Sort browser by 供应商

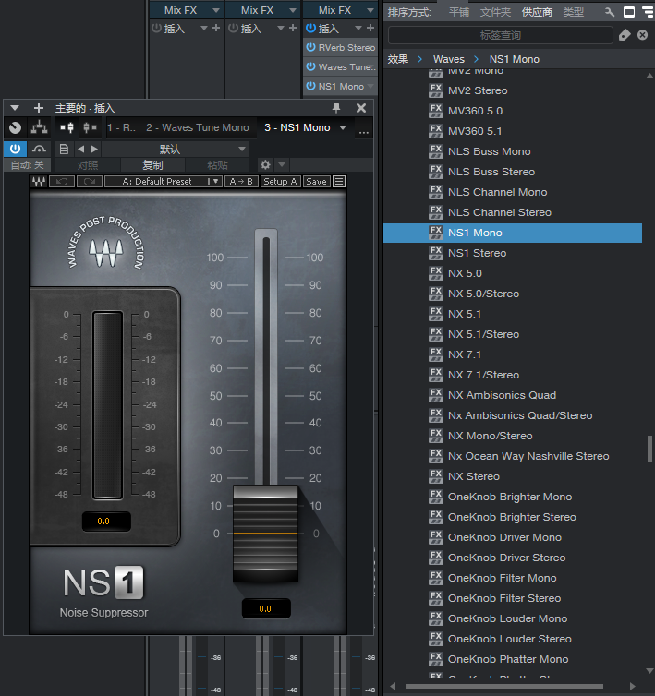[x=537, y=12]
